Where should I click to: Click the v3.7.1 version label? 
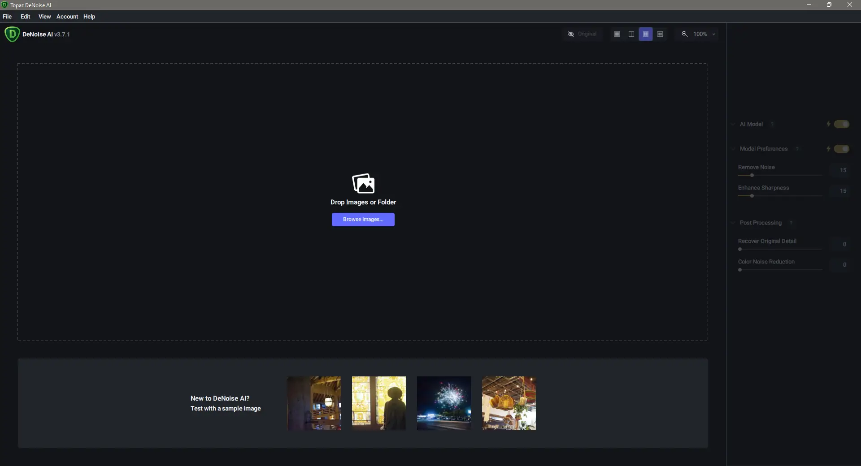(x=62, y=35)
